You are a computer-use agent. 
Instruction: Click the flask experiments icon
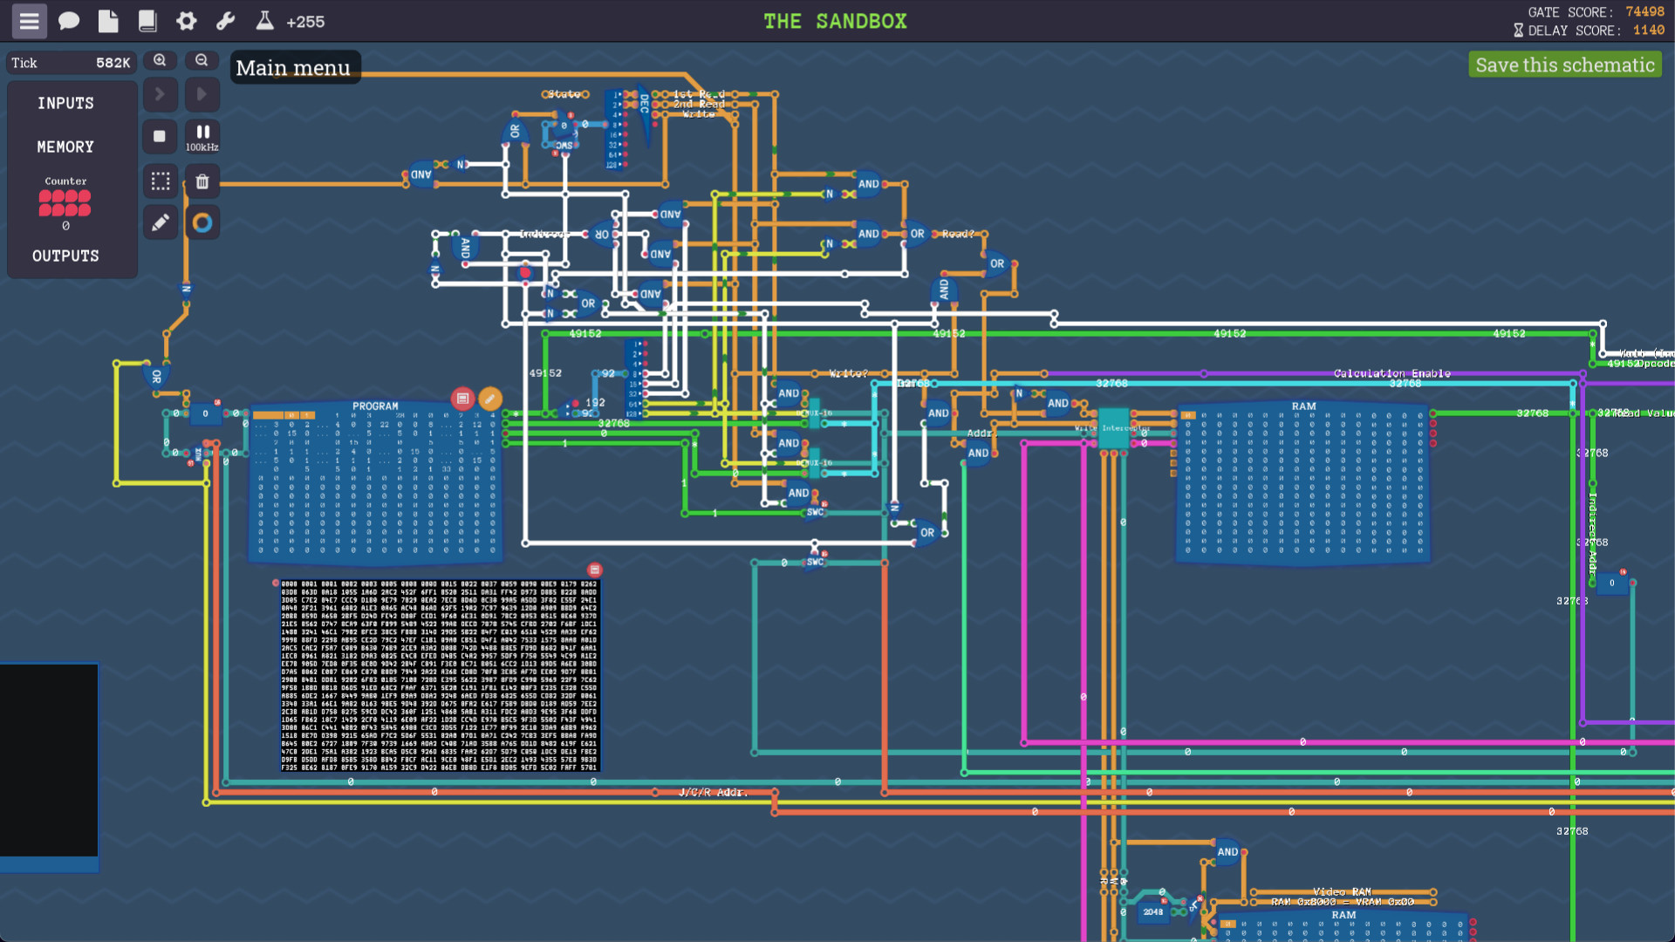click(264, 21)
